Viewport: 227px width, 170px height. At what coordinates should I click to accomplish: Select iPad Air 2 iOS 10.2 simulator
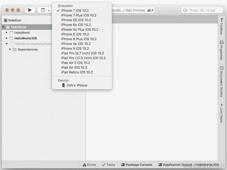82,63
